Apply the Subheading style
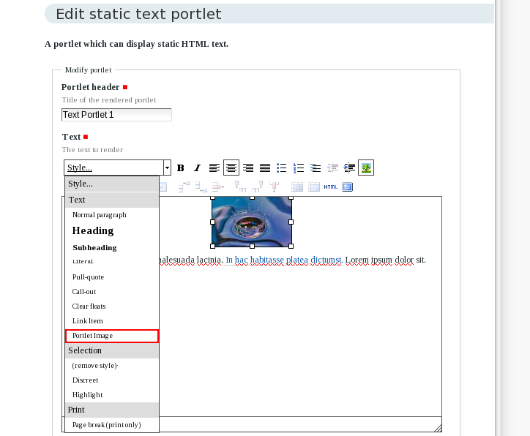The image size is (530, 436). (112, 247)
